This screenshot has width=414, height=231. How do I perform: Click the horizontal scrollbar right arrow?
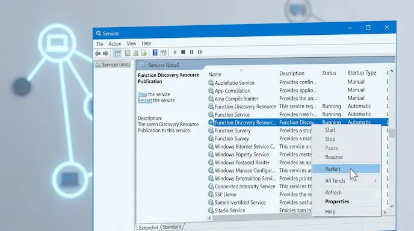(385, 212)
